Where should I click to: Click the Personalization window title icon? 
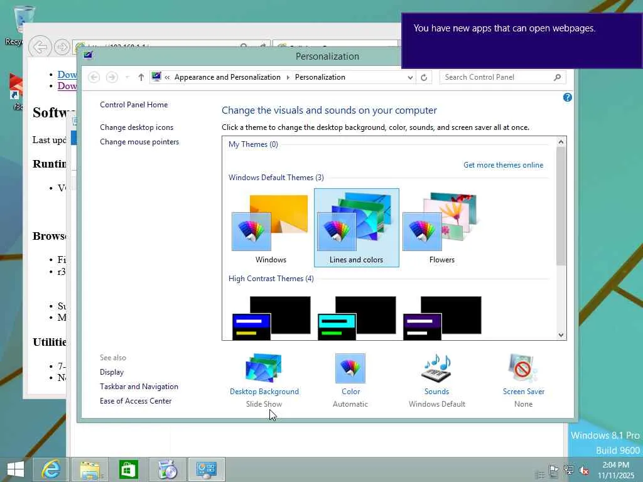(88, 55)
